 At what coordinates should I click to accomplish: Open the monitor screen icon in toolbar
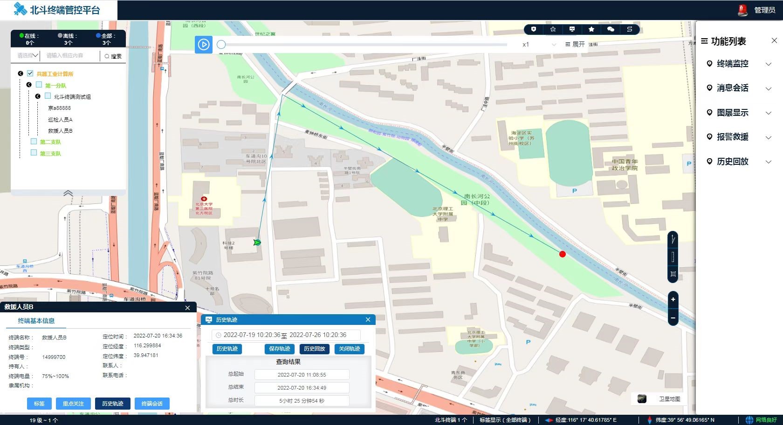pyautogui.click(x=572, y=29)
